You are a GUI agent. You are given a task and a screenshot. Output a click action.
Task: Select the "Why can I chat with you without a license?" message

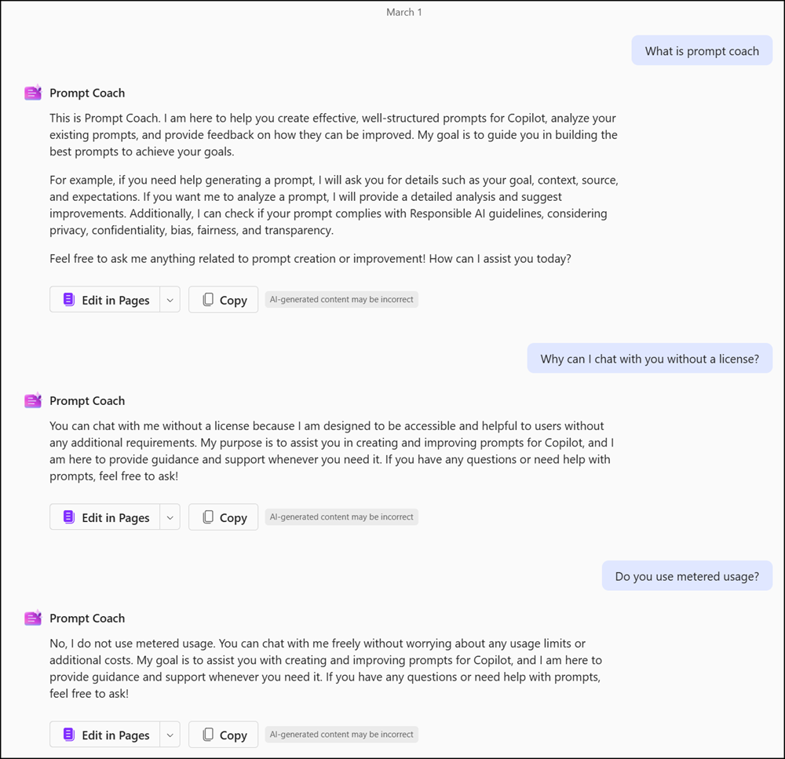[649, 359]
